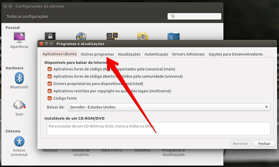Switch to the Drivers Adicionais tab

pos(188,54)
